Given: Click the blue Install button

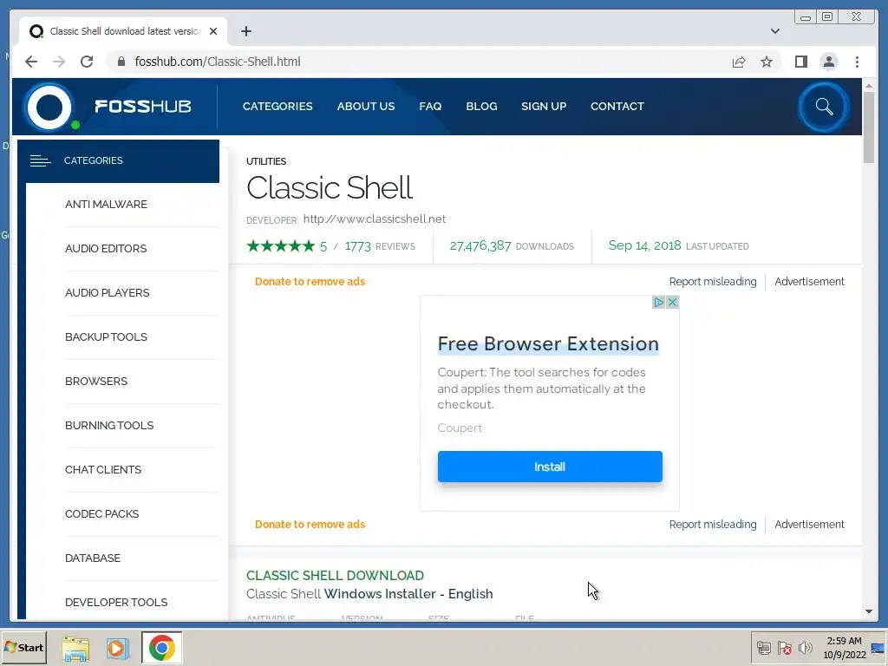Looking at the screenshot, I should pos(550,467).
